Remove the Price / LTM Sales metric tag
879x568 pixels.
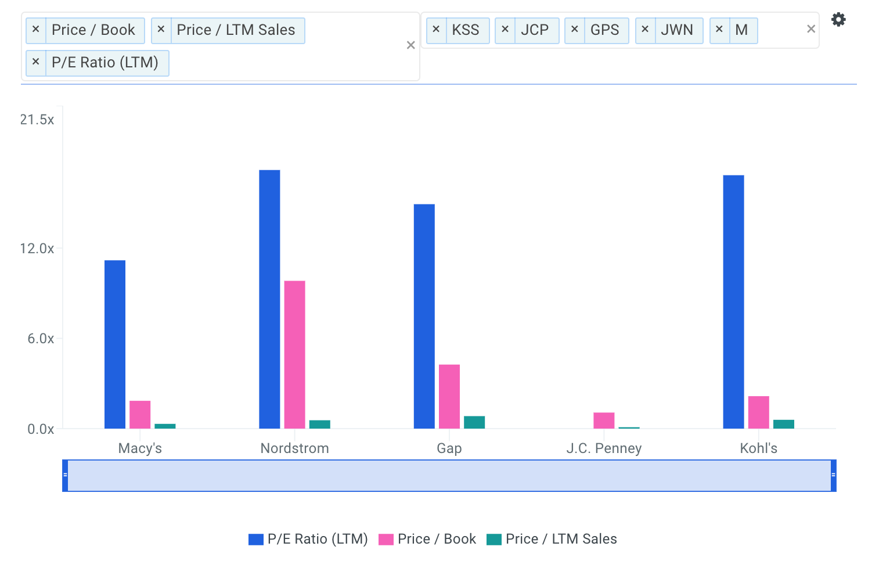point(161,30)
